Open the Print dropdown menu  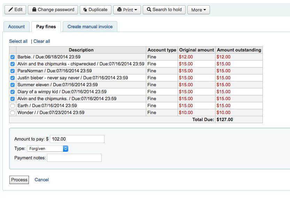coord(127,10)
